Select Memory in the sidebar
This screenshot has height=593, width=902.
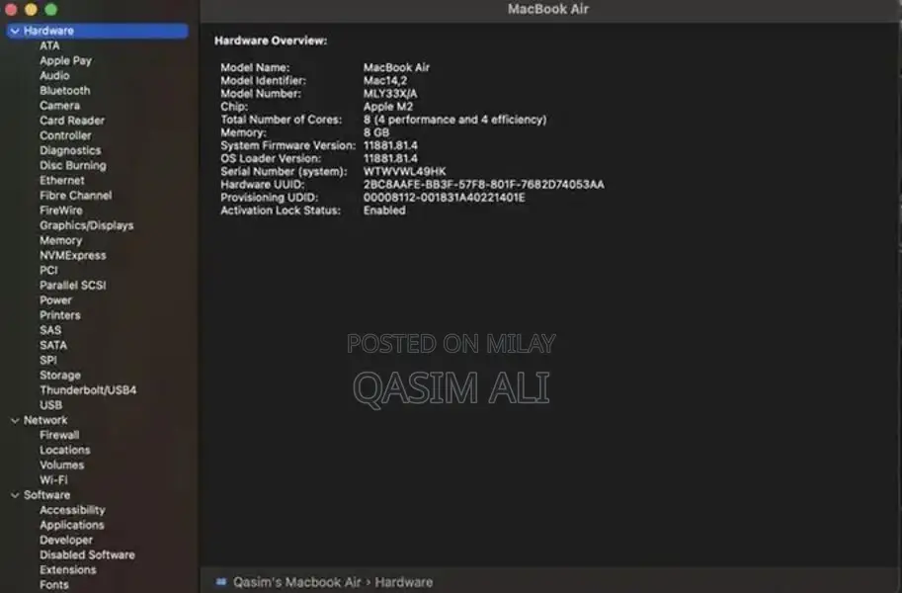tap(60, 240)
